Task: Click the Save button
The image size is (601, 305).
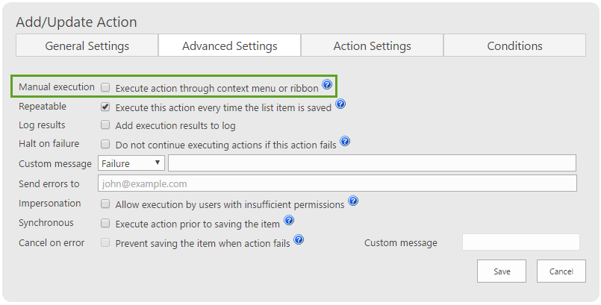Action: tap(502, 271)
